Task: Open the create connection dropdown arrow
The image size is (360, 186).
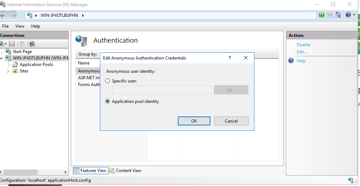Action: (x=6, y=44)
